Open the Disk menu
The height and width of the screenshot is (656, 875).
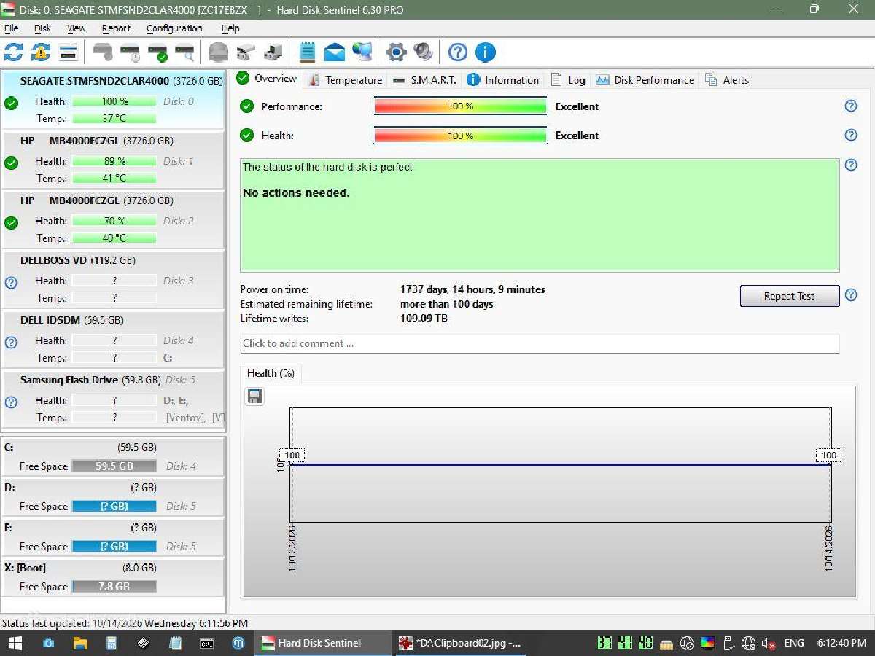(43, 28)
